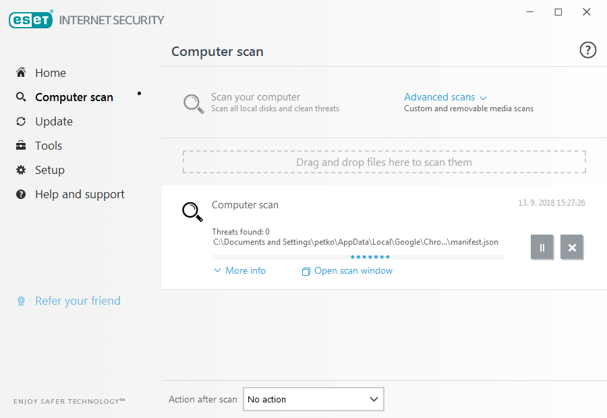Select Computer scan in the sidebar
This screenshot has height=418, width=607.
74,97
